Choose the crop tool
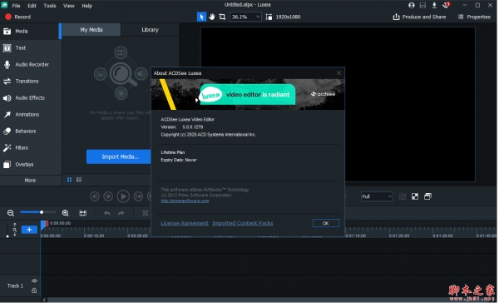 (222, 17)
